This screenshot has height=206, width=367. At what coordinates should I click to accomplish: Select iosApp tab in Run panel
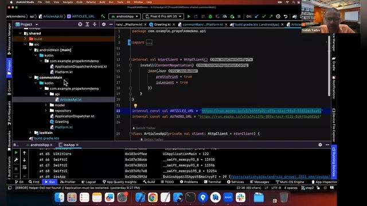(69, 145)
